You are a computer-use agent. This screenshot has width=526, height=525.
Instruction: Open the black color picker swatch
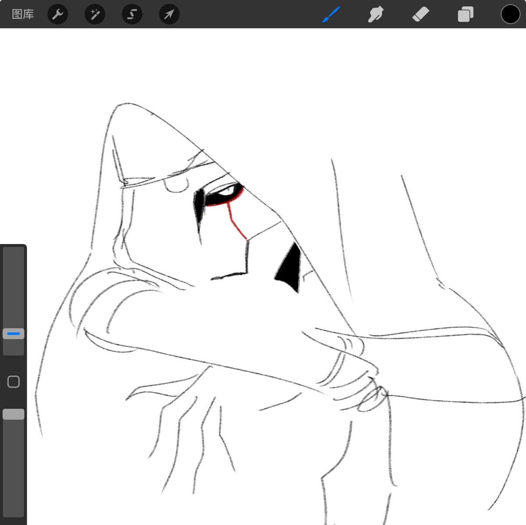click(510, 14)
